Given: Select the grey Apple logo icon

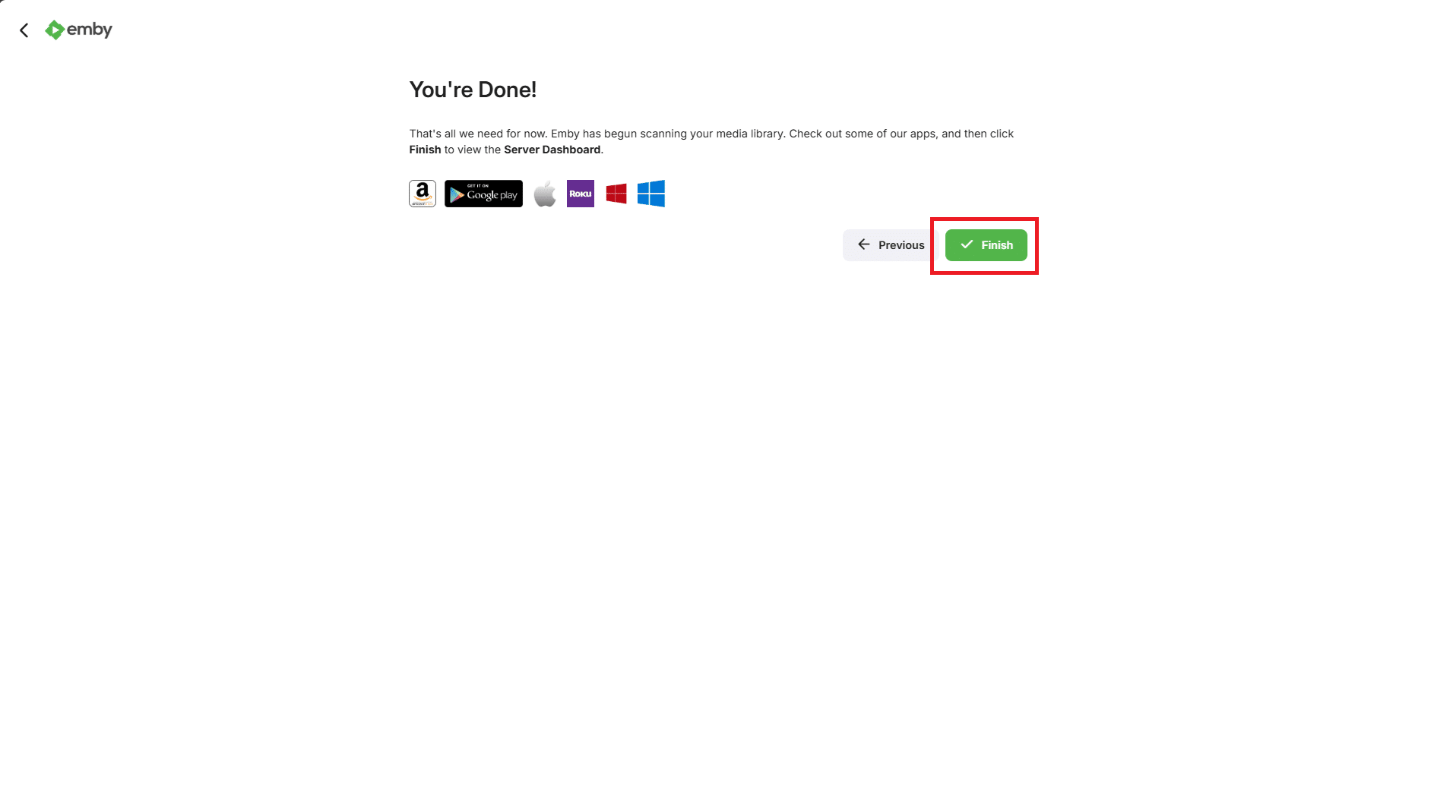Looking at the screenshot, I should (545, 194).
